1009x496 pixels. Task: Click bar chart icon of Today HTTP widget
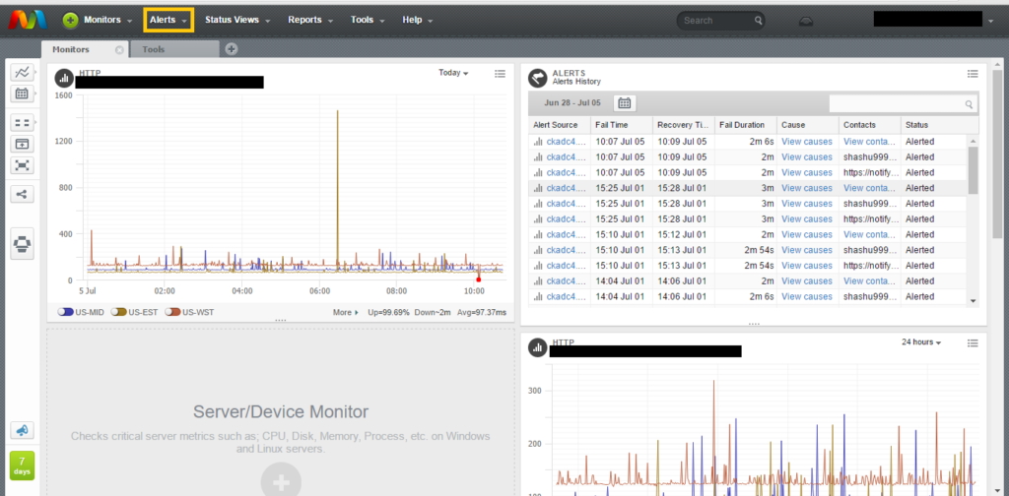point(64,79)
